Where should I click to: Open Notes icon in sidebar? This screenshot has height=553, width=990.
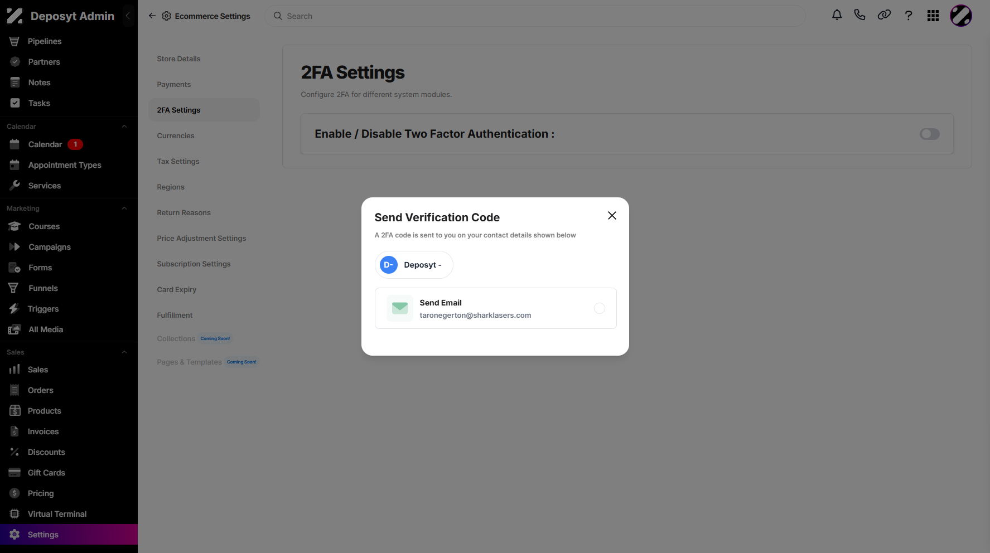[x=15, y=83]
